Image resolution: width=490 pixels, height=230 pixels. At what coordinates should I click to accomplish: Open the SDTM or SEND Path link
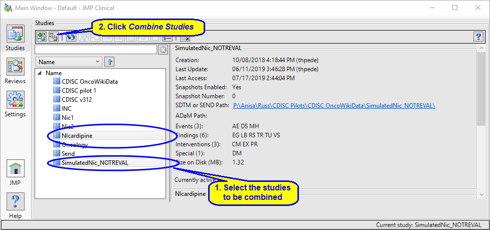coord(334,106)
